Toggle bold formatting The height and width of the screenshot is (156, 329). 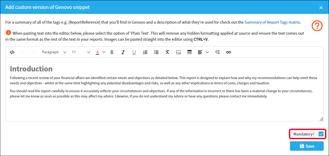[112, 52]
